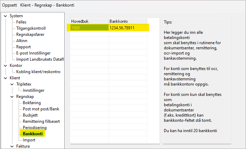The height and width of the screenshot is (149, 246).
Task: Select Bokføring under Regnskap
Action: (x=32, y=103)
